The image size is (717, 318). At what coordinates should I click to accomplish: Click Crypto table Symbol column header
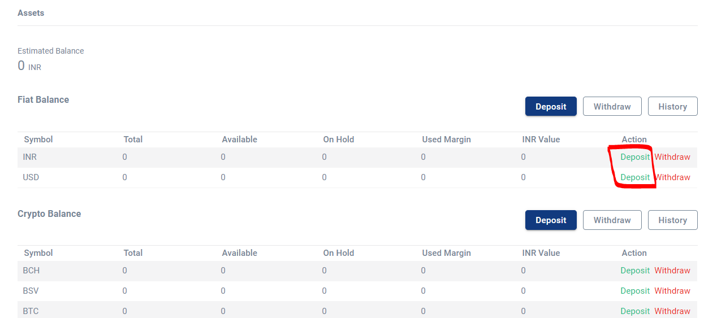[38, 253]
